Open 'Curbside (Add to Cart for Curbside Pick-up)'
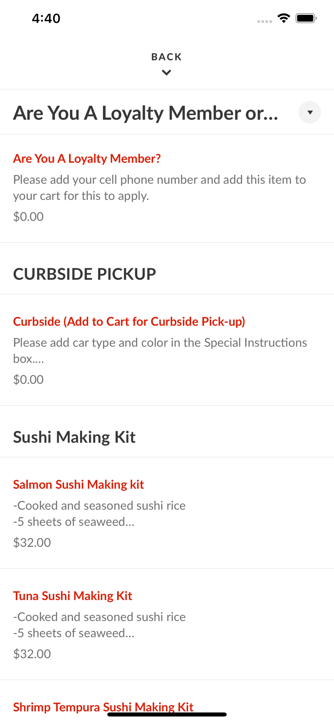 click(129, 322)
